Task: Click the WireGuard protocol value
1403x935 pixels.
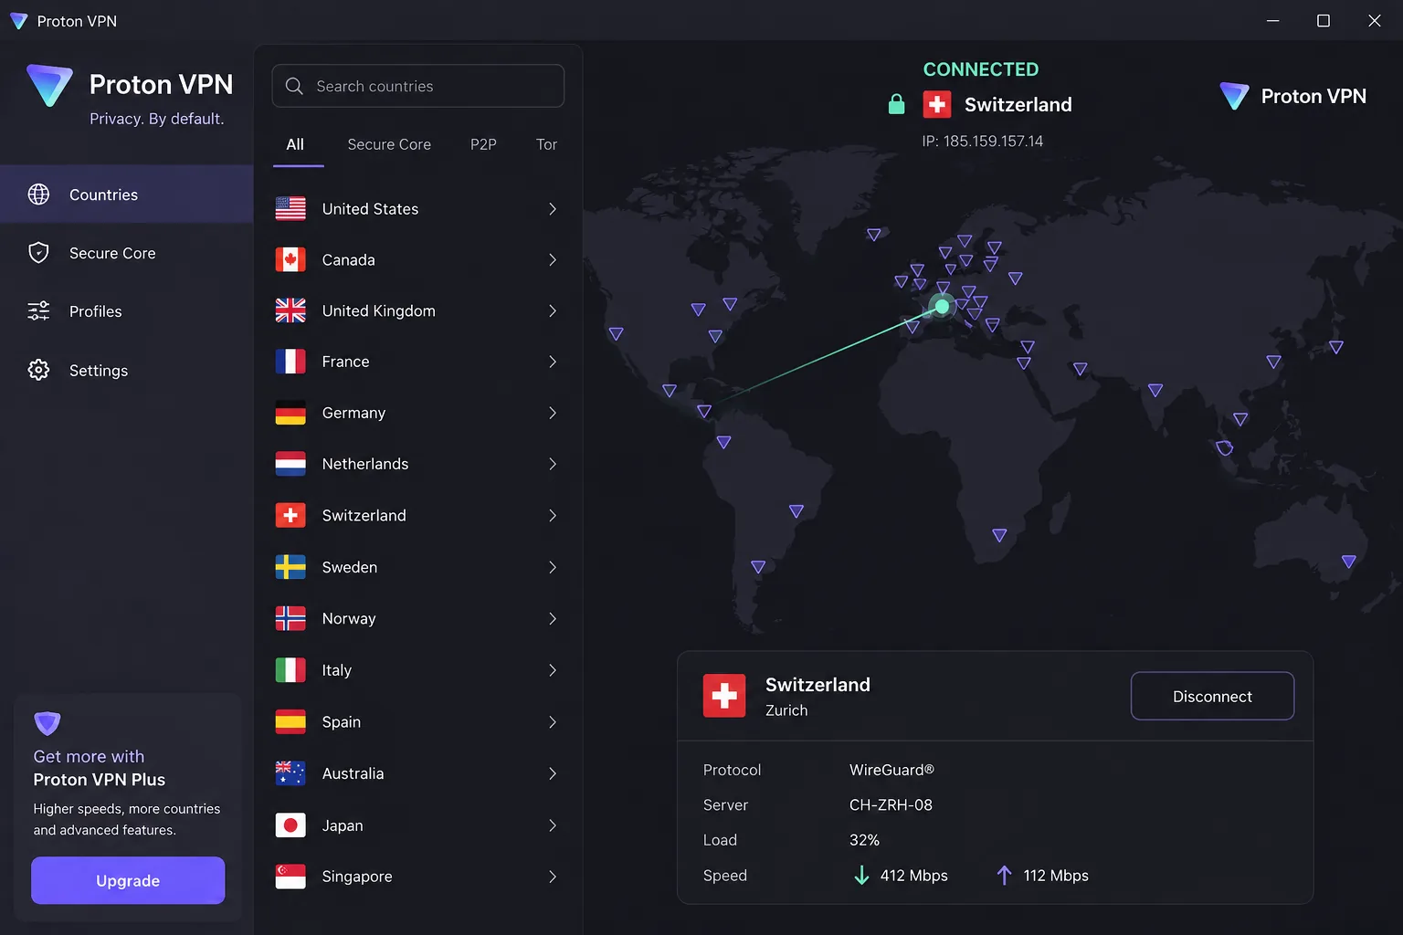Action: coord(891,770)
